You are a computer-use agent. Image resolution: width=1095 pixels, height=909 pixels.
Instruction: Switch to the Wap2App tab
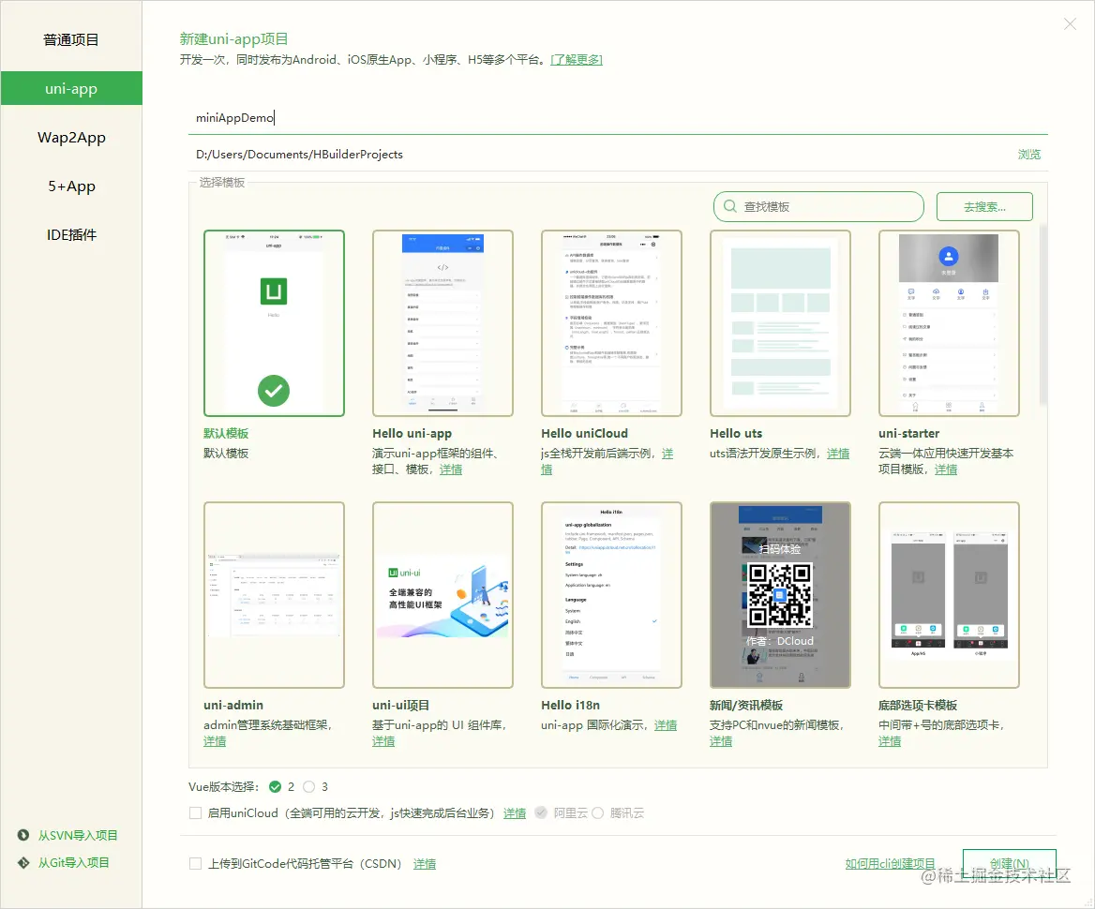[x=70, y=138]
